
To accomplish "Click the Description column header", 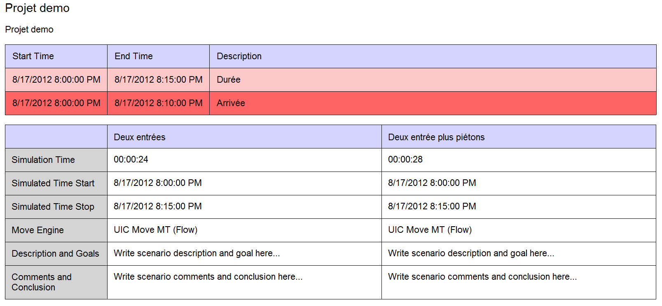I will tap(239, 56).
